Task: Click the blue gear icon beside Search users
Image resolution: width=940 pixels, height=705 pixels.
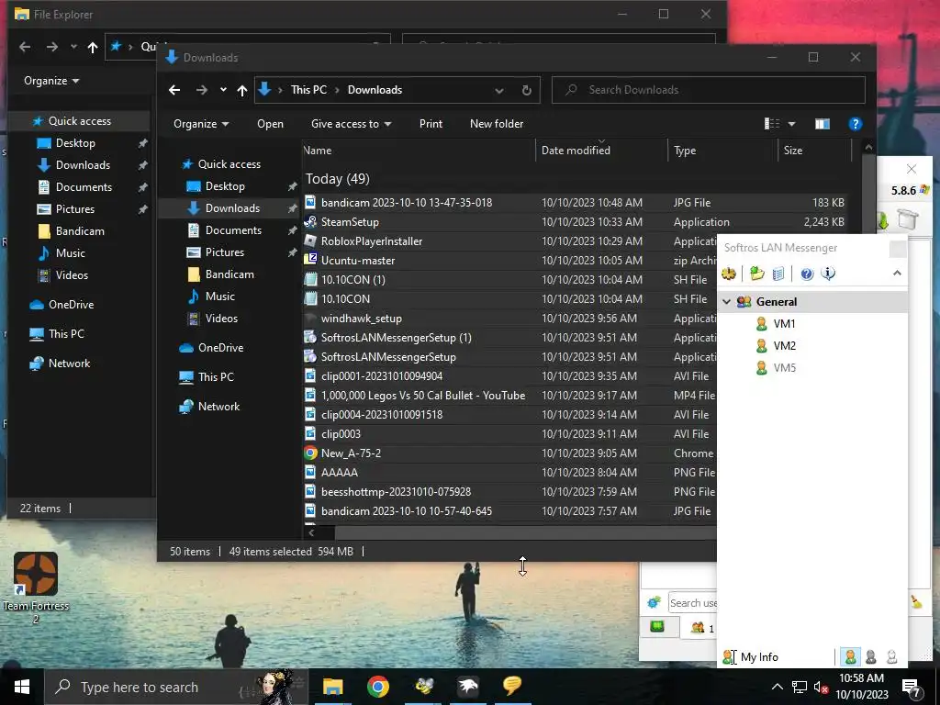Action: [654, 602]
